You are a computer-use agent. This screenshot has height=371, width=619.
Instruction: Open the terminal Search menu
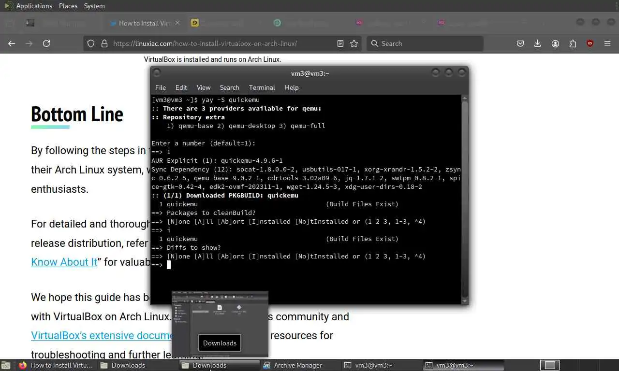(x=229, y=87)
